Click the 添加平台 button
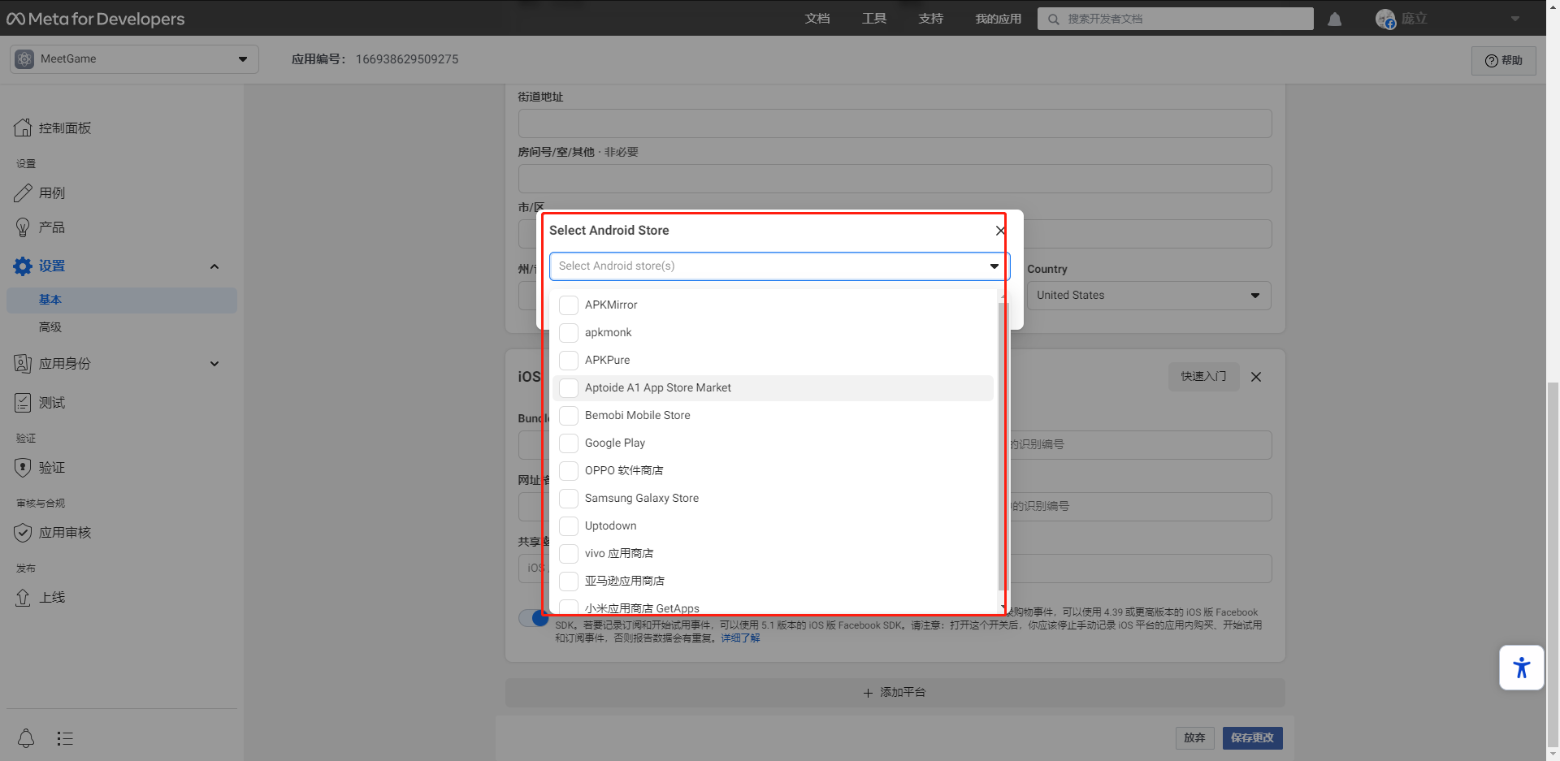Image resolution: width=1560 pixels, height=761 pixels. tap(895, 693)
